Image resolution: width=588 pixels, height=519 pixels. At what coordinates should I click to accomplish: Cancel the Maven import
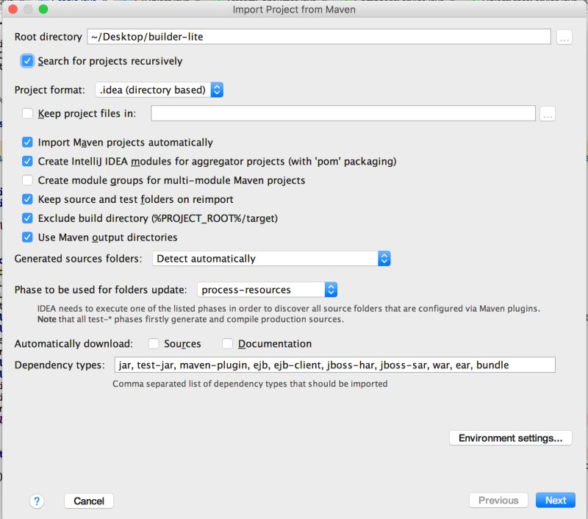88,500
